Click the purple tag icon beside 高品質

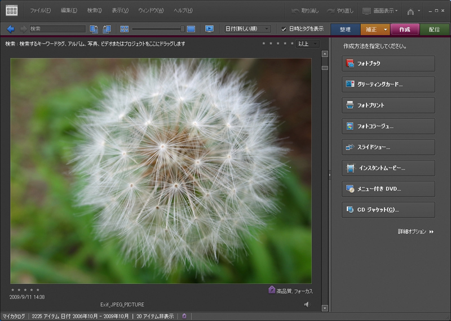[x=272, y=290]
